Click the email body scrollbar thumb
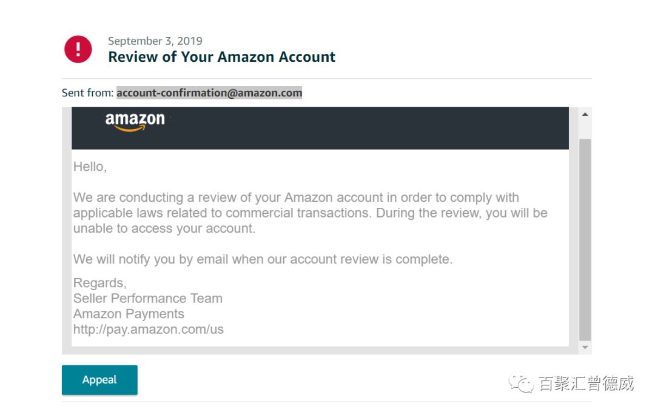655x412 pixels. (585, 239)
